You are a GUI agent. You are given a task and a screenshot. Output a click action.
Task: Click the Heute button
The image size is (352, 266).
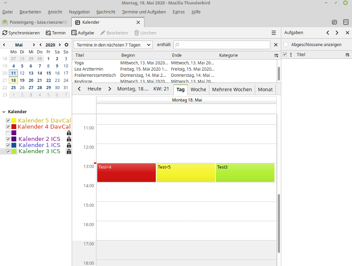point(94,89)
